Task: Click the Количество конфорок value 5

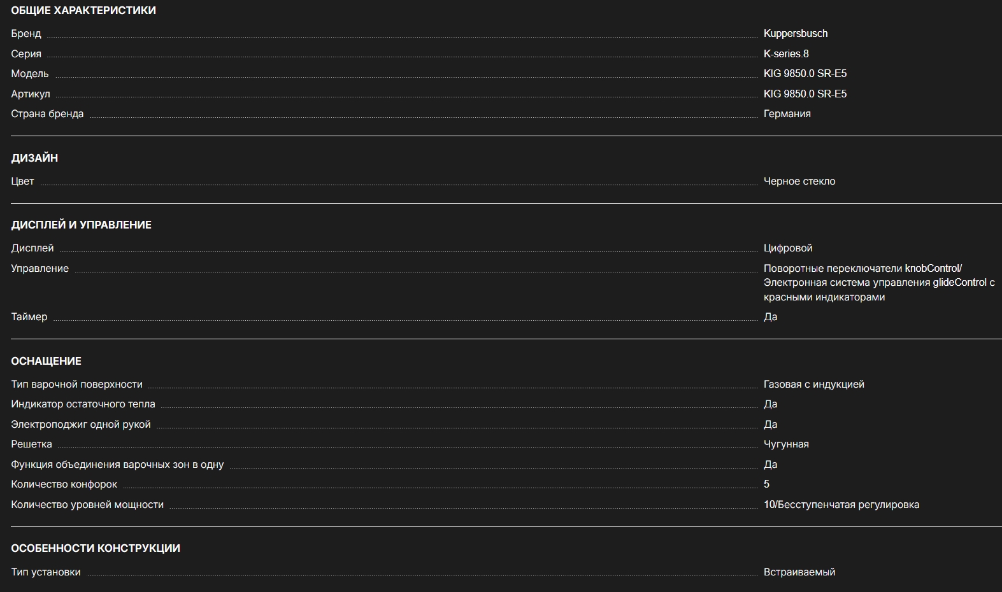Action: coord(766,484)
